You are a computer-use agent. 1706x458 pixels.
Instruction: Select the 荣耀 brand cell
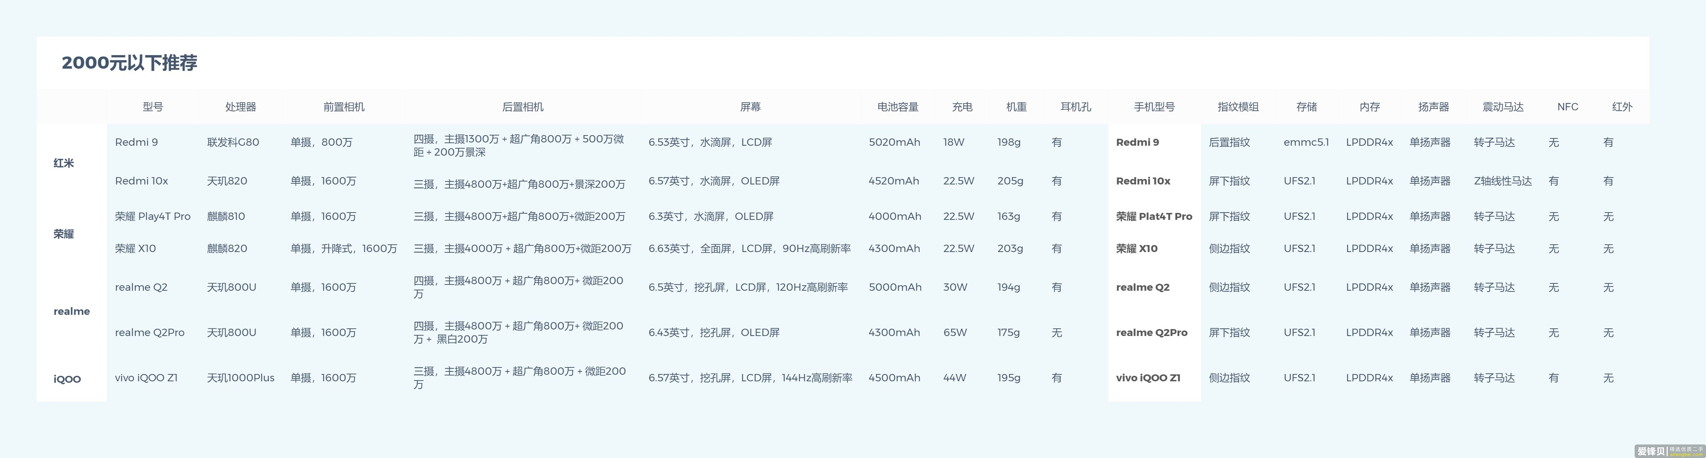pyautogui.click(x=64, y=234)
